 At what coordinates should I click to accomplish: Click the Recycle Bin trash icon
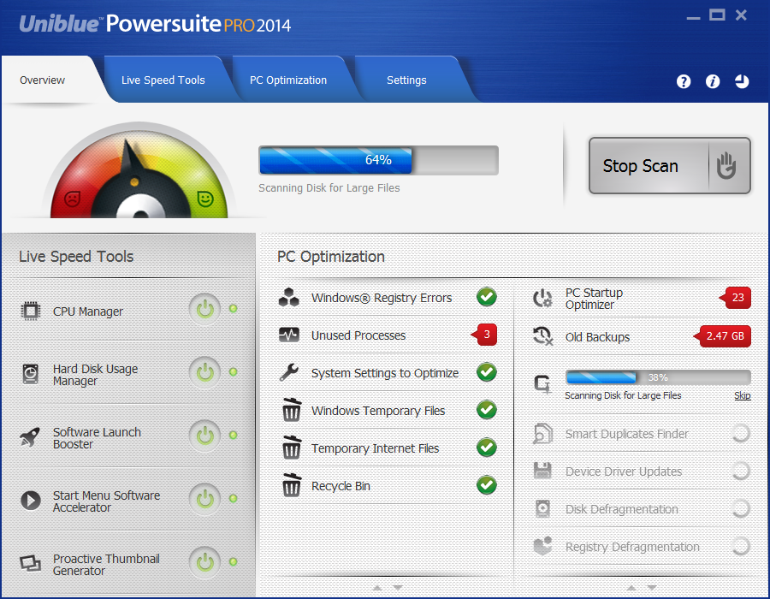[x=291, y=485]
